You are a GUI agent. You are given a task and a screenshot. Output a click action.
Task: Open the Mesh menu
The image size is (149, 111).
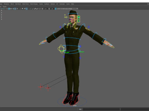coord(12,4)
